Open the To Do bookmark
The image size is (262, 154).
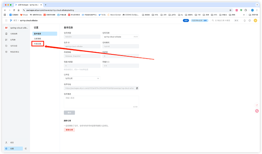pos(102,15)
